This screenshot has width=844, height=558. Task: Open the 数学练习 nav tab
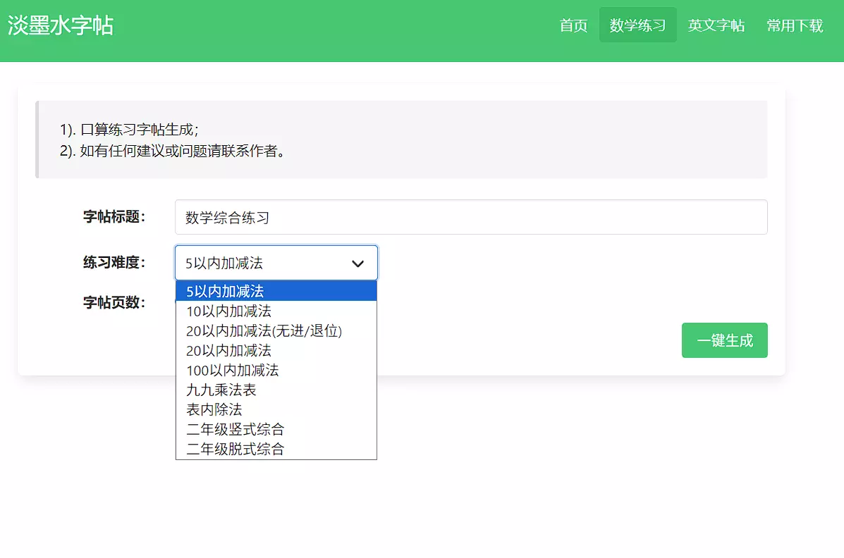pos(637,25)
